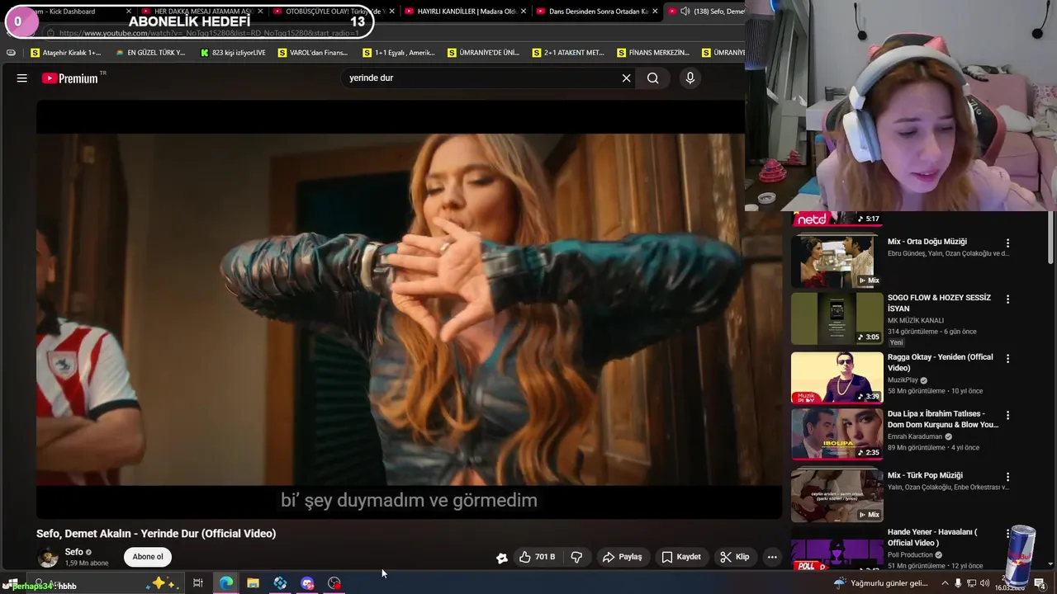The image size is (1057, 594).
Task: Open the Emrah Karaduman channel link
Action: coord(916,436)
